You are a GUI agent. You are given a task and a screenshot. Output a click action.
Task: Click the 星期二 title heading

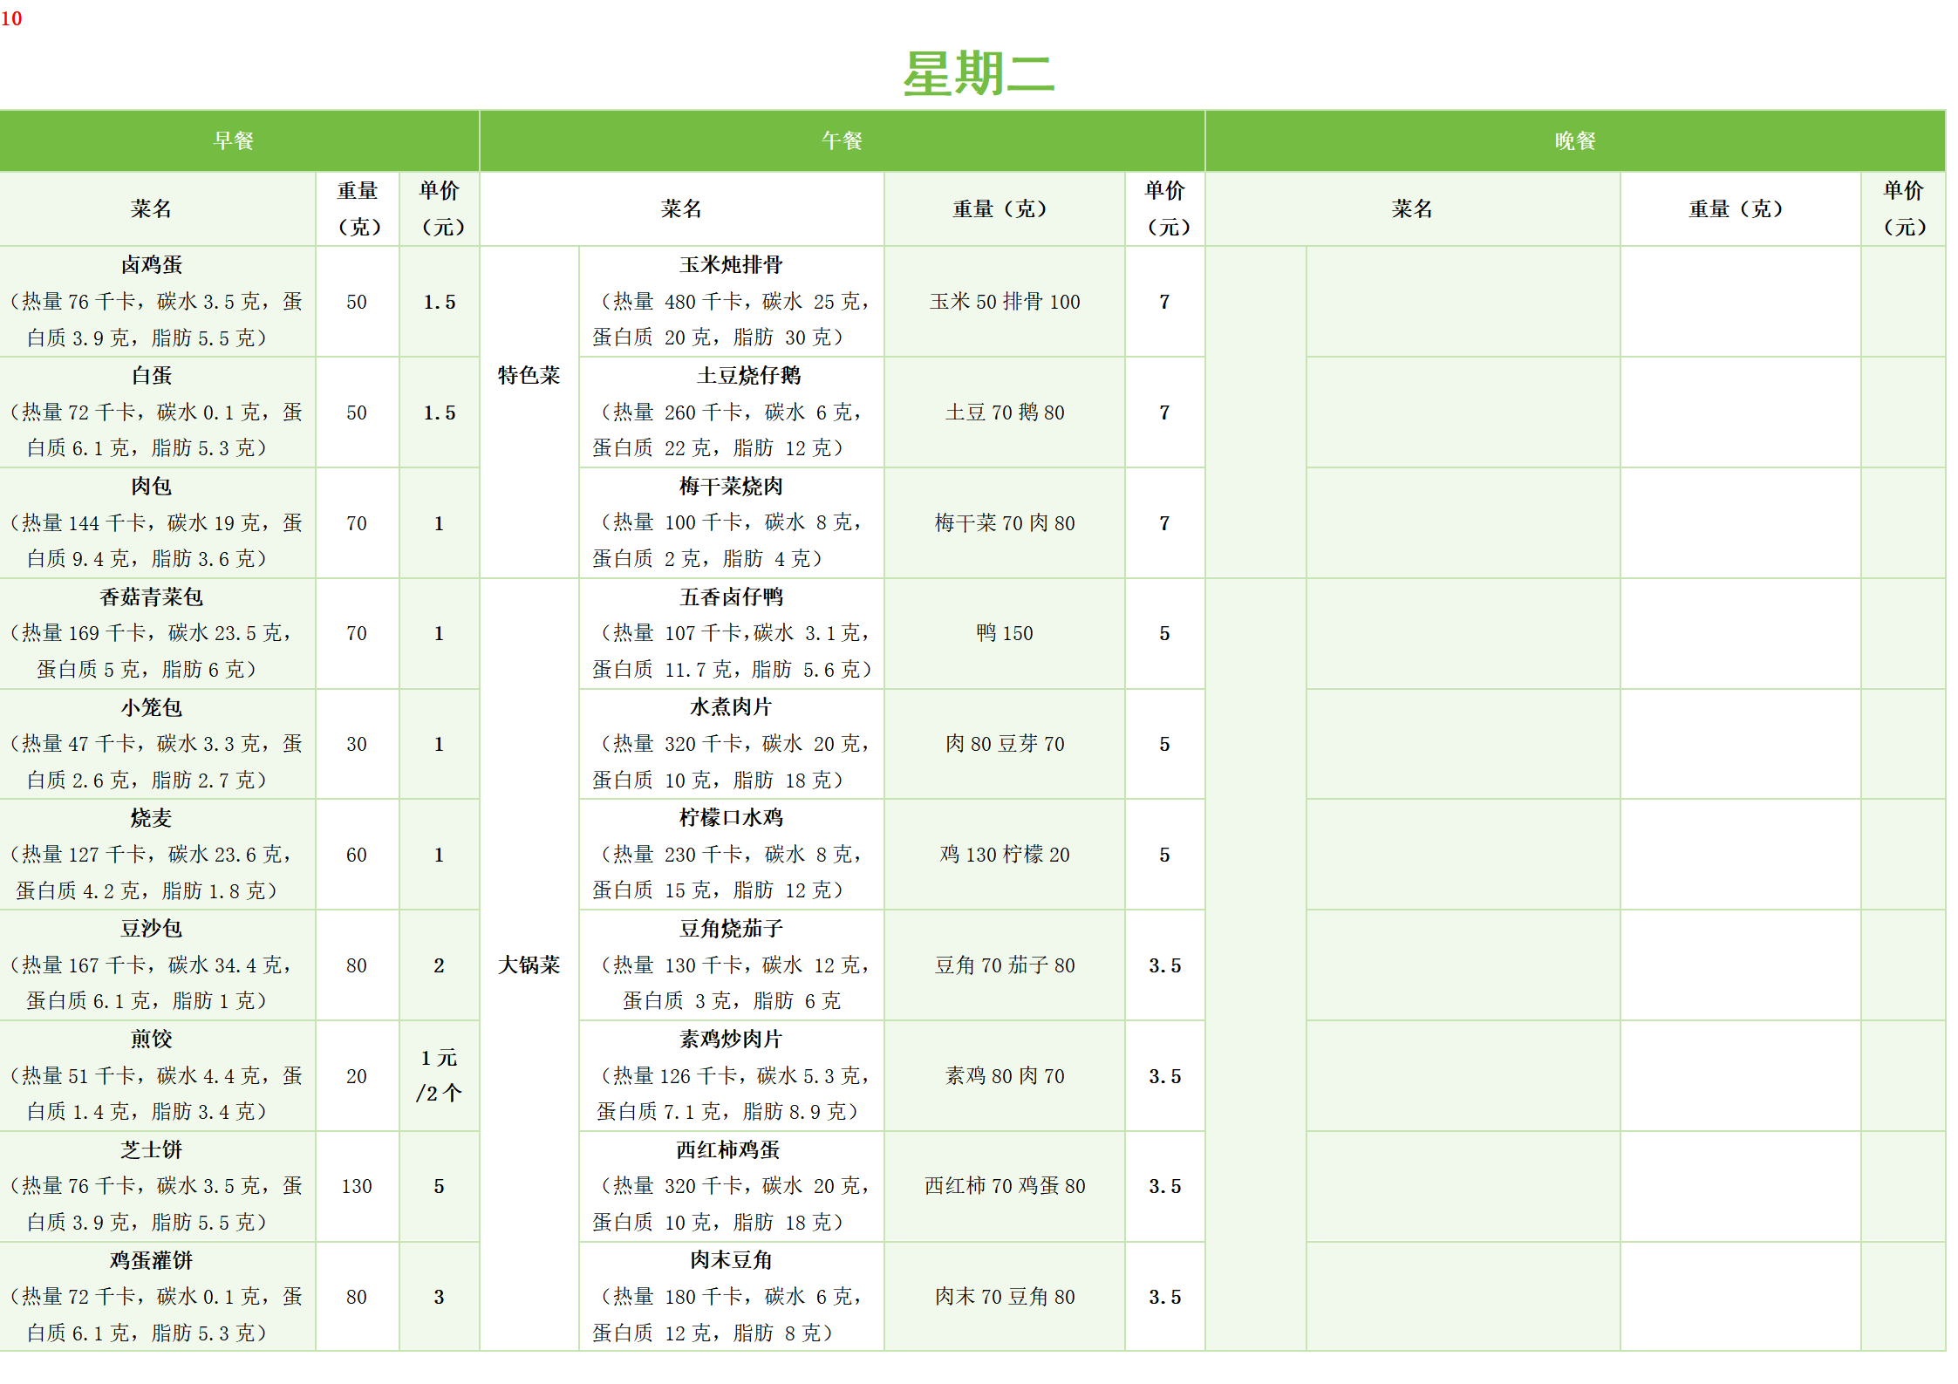[978, 73]
